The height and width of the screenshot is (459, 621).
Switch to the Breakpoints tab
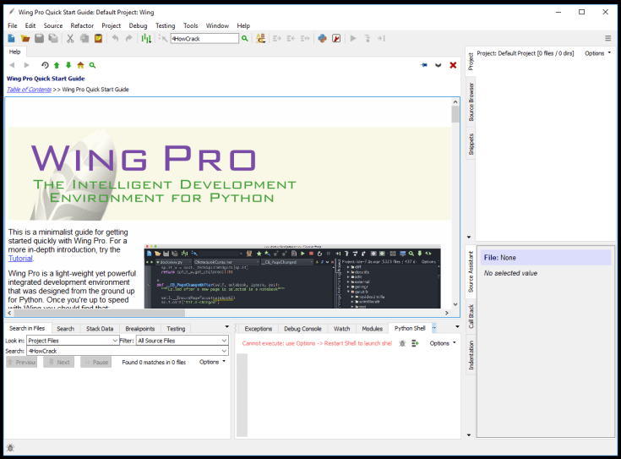click(139, 329)
